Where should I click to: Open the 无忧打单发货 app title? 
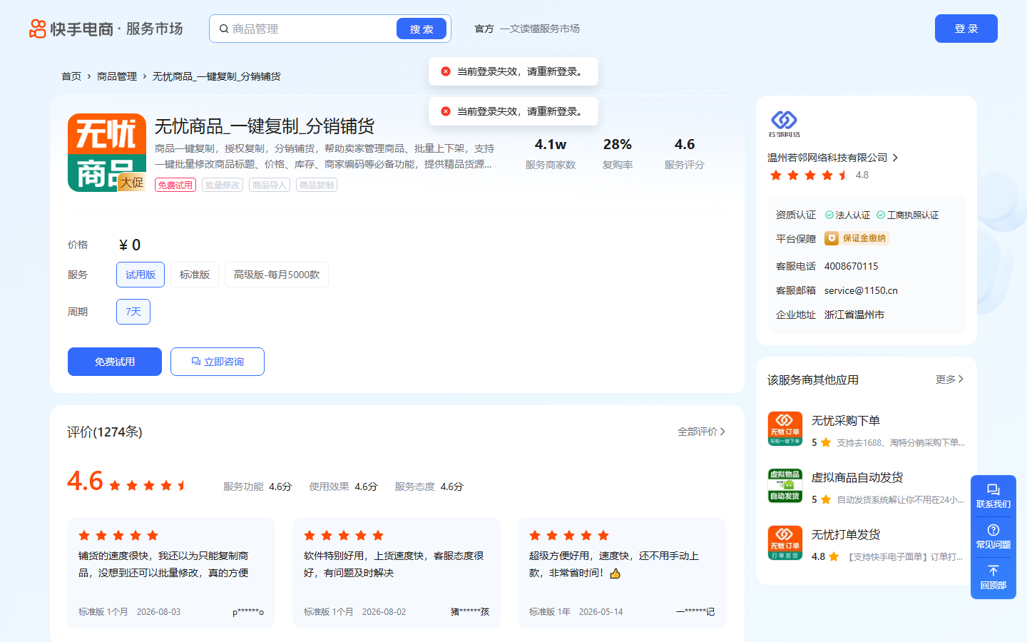tap(846, 535)
